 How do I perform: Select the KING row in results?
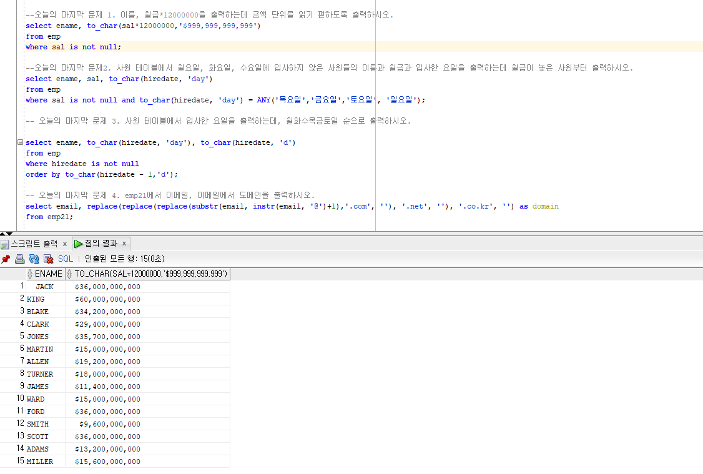pyautogui.click(x=36, y=299)
